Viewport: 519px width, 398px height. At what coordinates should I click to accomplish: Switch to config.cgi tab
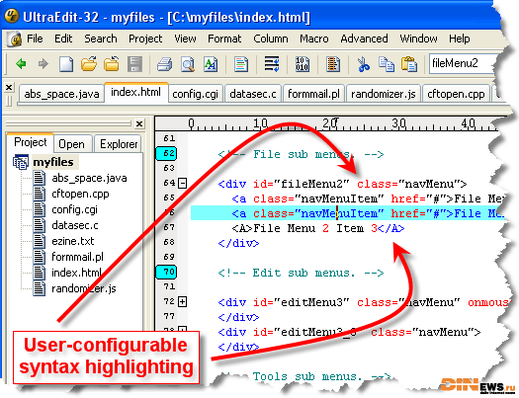point(196,94)
